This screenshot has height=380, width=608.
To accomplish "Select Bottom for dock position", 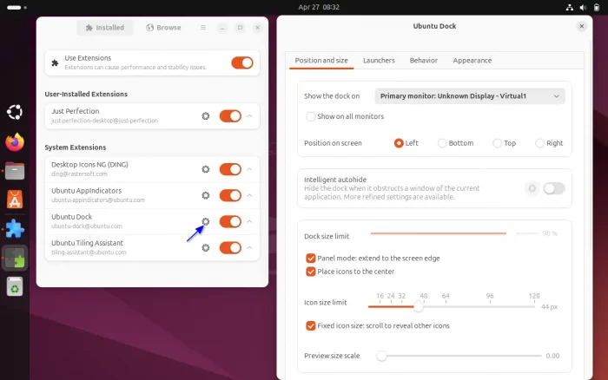I will click(443, 143).
